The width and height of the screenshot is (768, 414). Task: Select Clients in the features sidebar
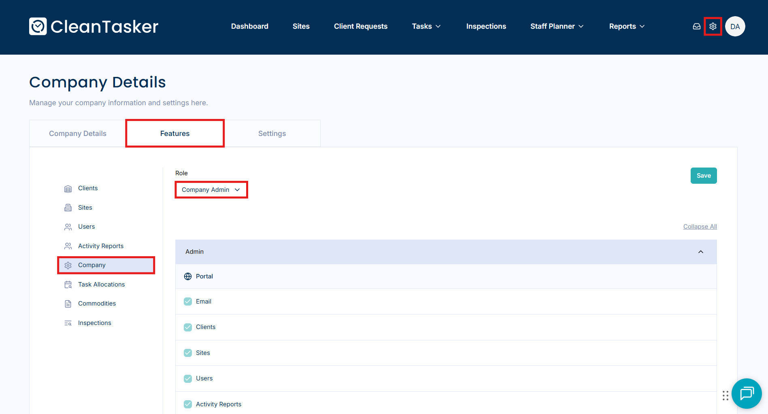point(87,188)
